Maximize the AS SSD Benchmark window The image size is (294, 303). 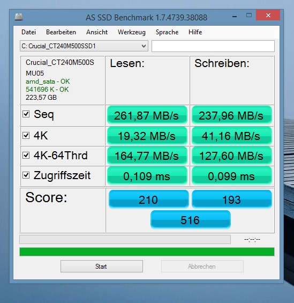pyautogui.click(x=249, y=15)
